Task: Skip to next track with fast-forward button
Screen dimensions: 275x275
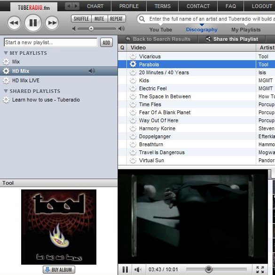Action: [52, 23]
